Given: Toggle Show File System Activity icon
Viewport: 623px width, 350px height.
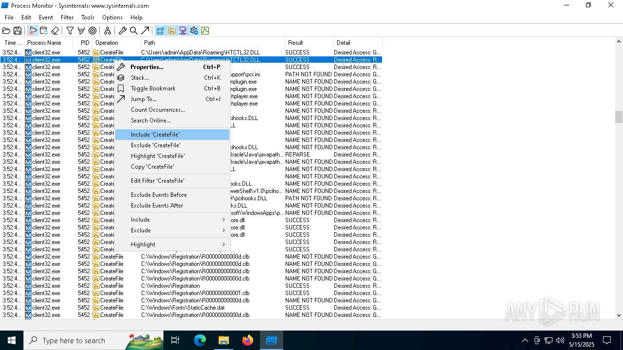Looking at the screenshot, I should pos(171,31).
